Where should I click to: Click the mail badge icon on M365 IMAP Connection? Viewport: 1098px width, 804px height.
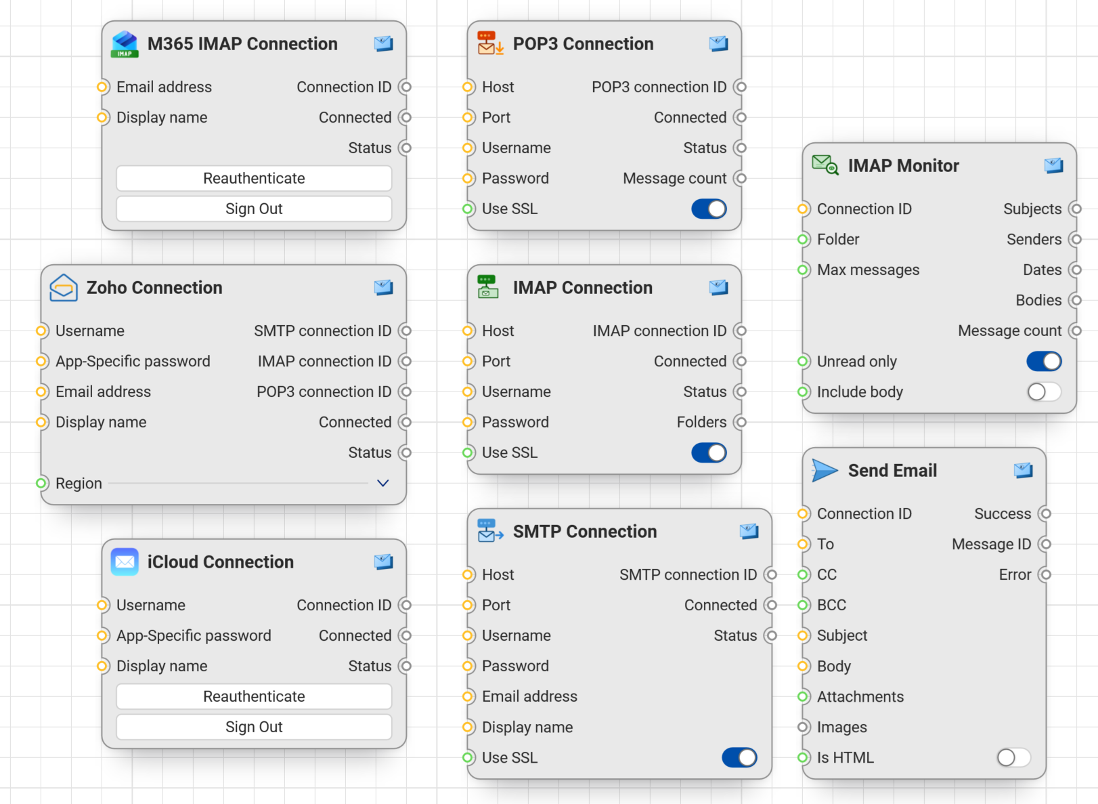pyautogui.click(x=383, y=44)
